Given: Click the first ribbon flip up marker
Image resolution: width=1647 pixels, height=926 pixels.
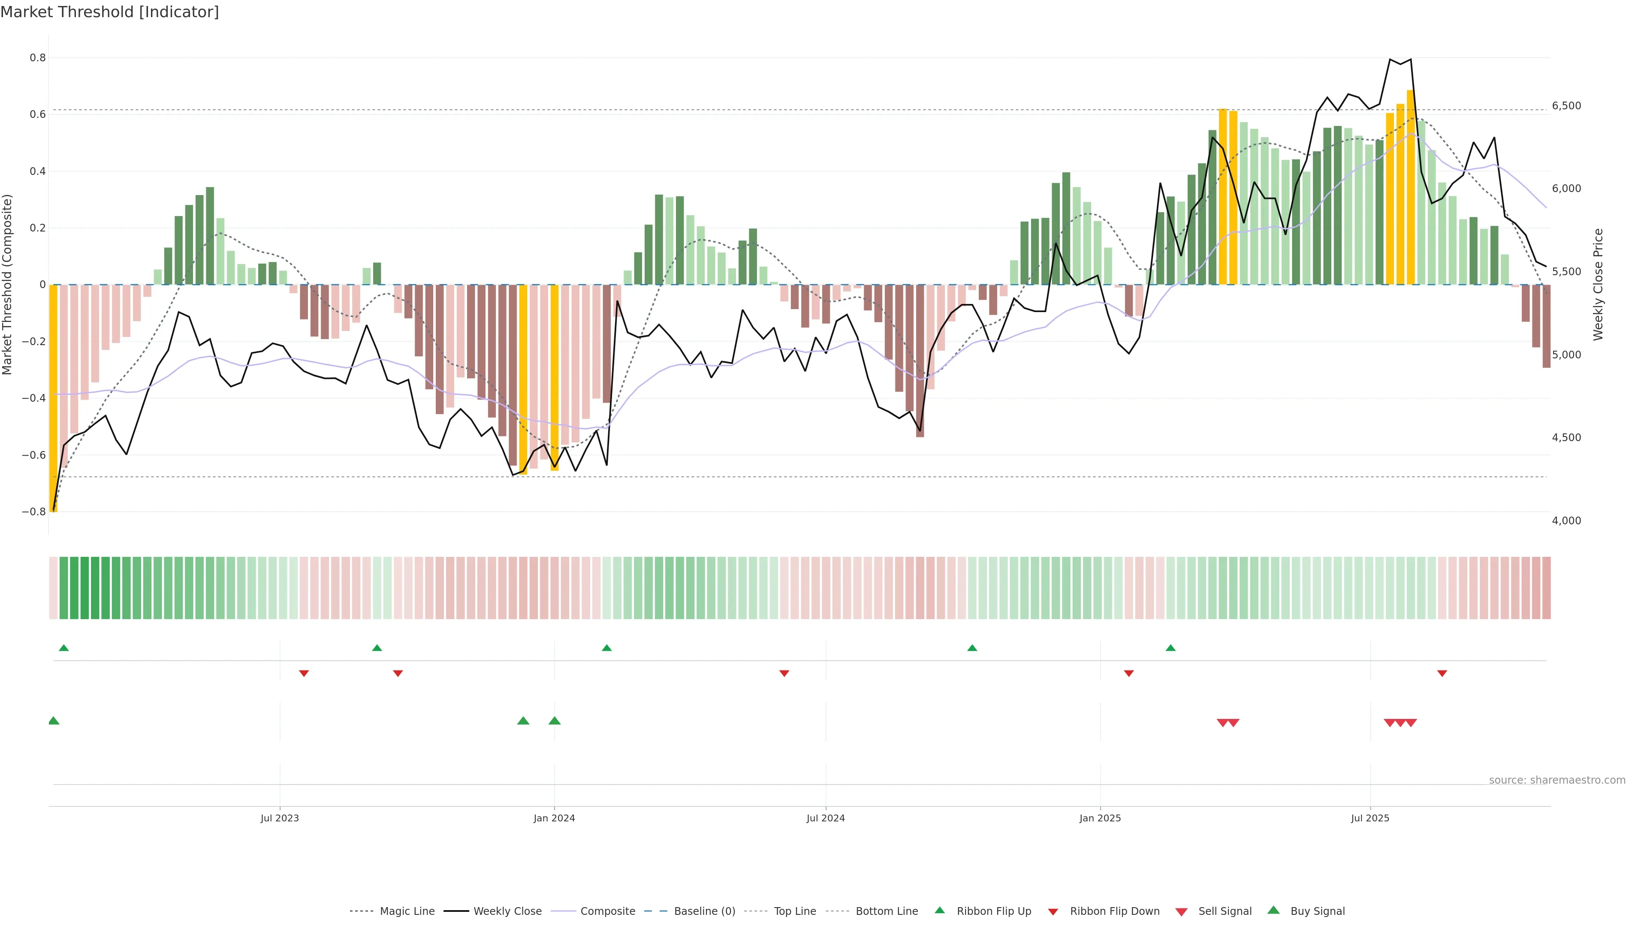Looking at the screenshot, I should (x=63, y=648).
